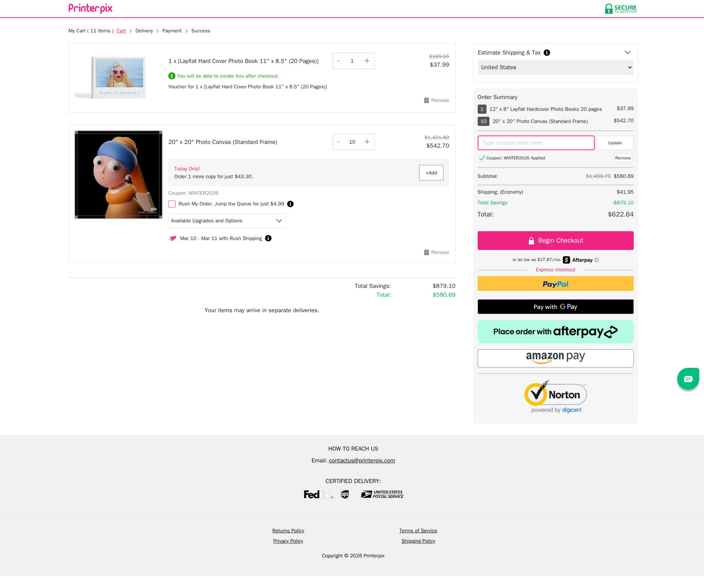Click the Printerpix logo

pos(91,8)
